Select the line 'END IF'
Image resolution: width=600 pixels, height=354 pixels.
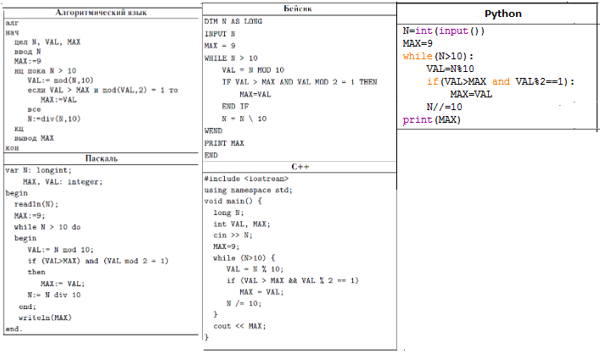point(235,106)
